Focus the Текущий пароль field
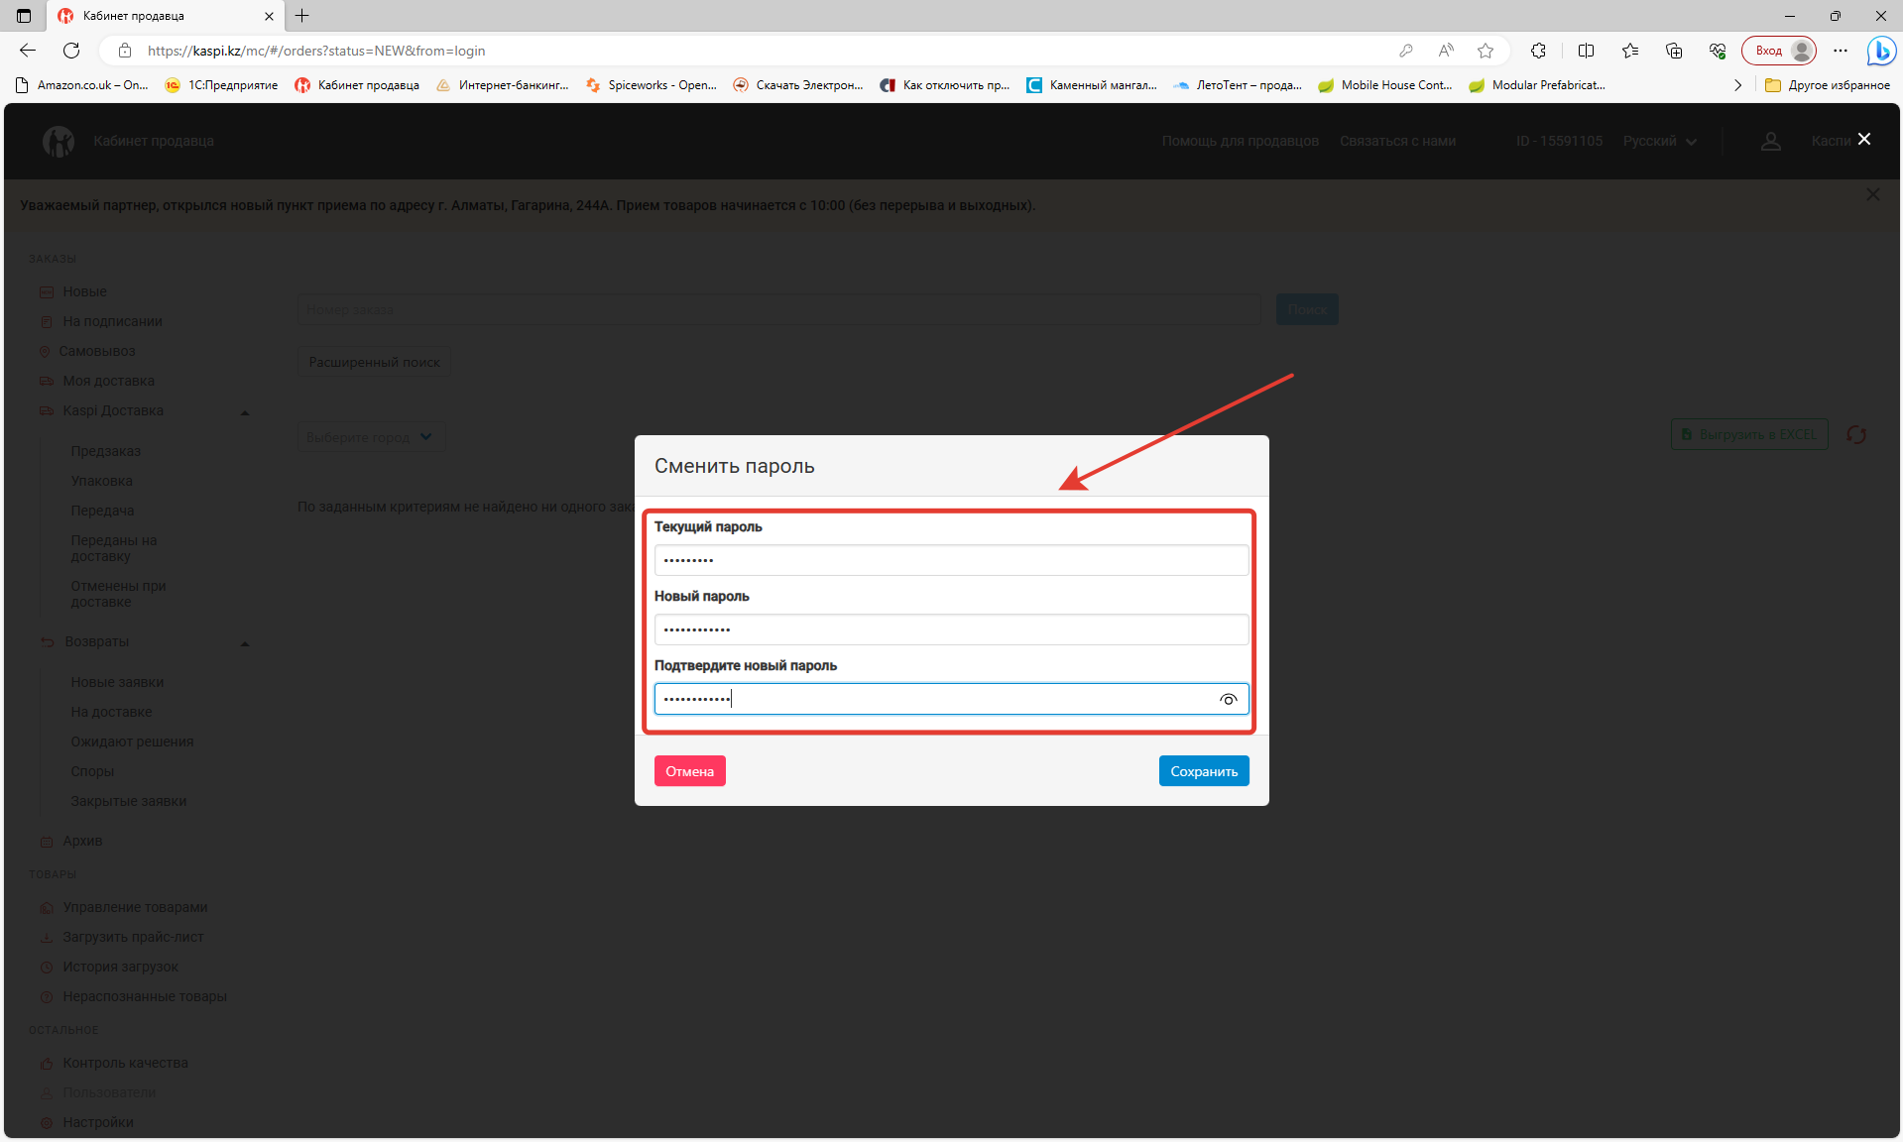This screenshot has height=1142, width=1903. [x=950, y=560]
